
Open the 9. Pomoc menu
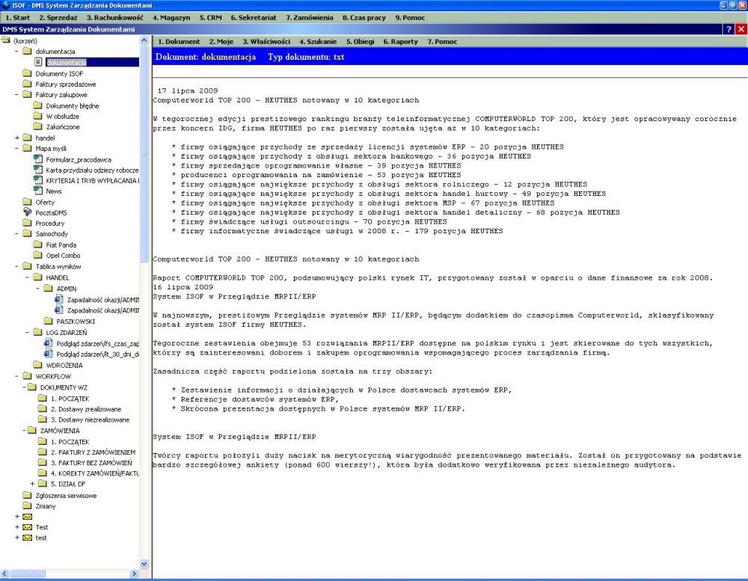tap(410, 18)
